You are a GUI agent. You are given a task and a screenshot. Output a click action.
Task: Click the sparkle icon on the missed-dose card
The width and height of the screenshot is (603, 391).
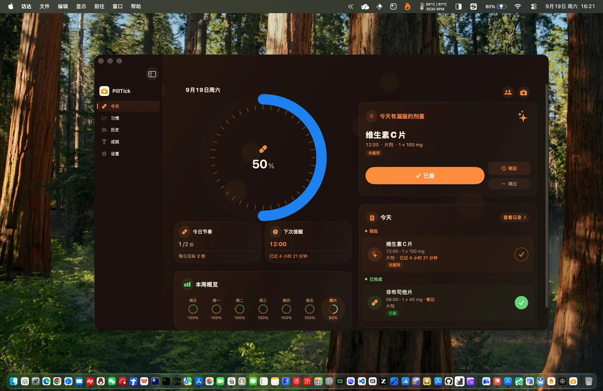(522, 116)
